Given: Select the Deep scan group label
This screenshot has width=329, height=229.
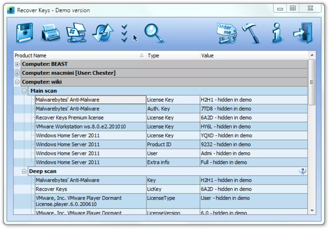Looking at the screenshot, I should pos(43,171).
